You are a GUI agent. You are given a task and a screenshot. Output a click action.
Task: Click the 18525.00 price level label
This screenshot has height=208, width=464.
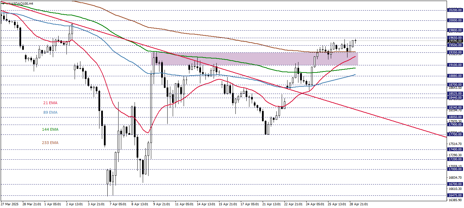coord(455,93)
